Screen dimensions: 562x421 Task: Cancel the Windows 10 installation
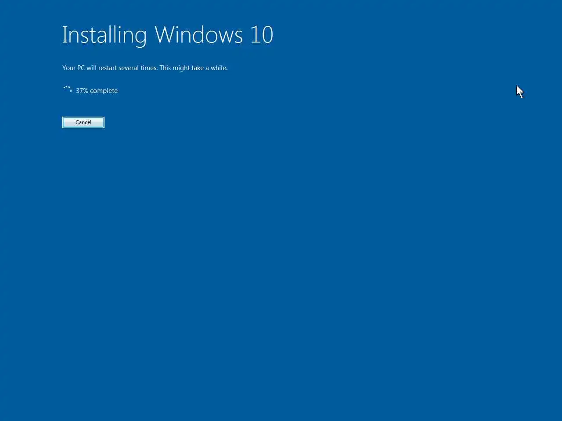click(x=83, y=122)
